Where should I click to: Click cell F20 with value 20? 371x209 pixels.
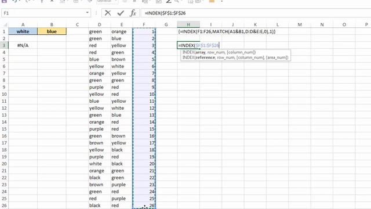pos(144,164)
